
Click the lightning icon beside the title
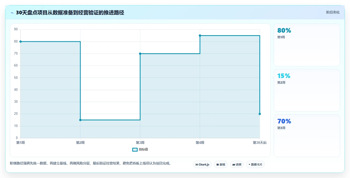[12, 13]
